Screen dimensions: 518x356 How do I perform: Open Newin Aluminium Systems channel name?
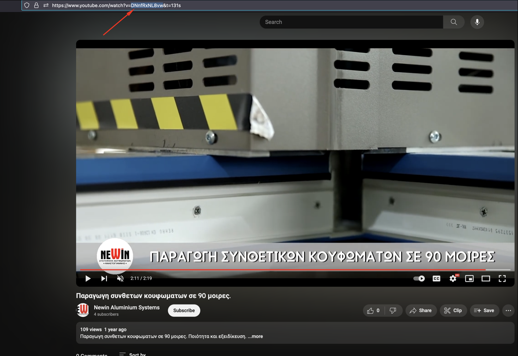point(127,308)
